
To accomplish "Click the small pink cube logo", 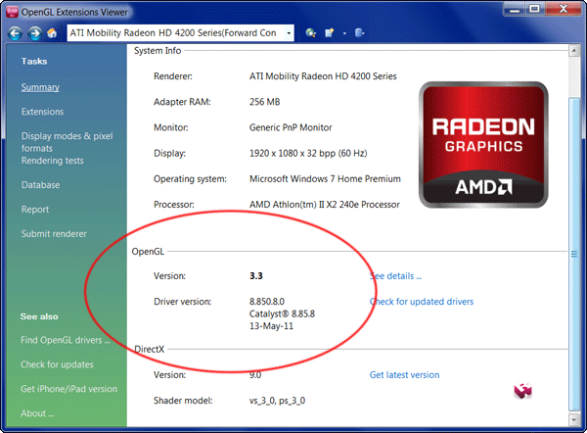I will coord(522,391).
